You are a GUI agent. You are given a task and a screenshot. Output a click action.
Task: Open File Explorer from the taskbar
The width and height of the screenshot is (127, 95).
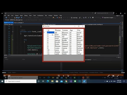point(52,81)
